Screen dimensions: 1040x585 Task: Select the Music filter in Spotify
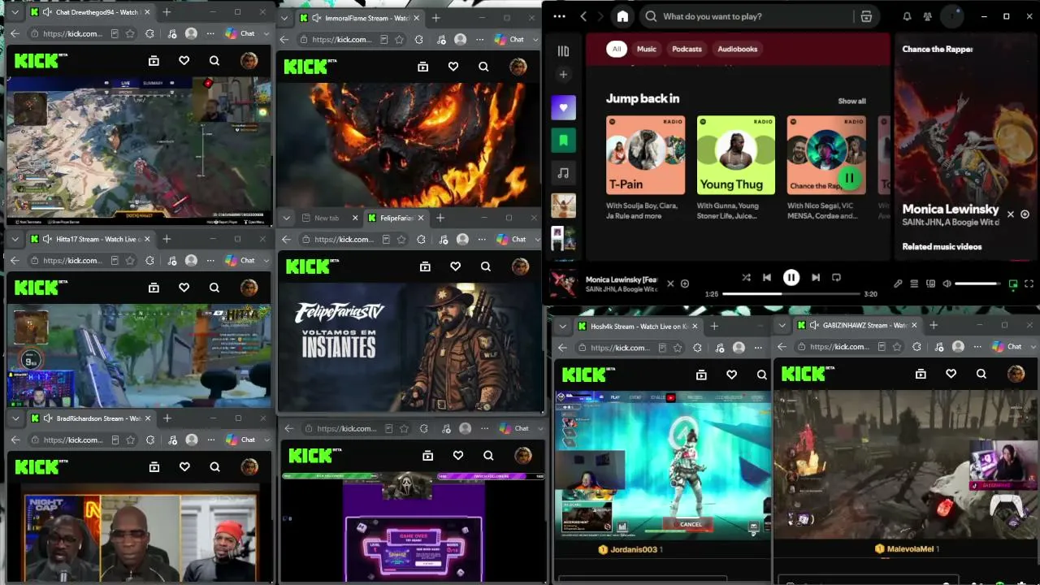(x=647, y=49)
